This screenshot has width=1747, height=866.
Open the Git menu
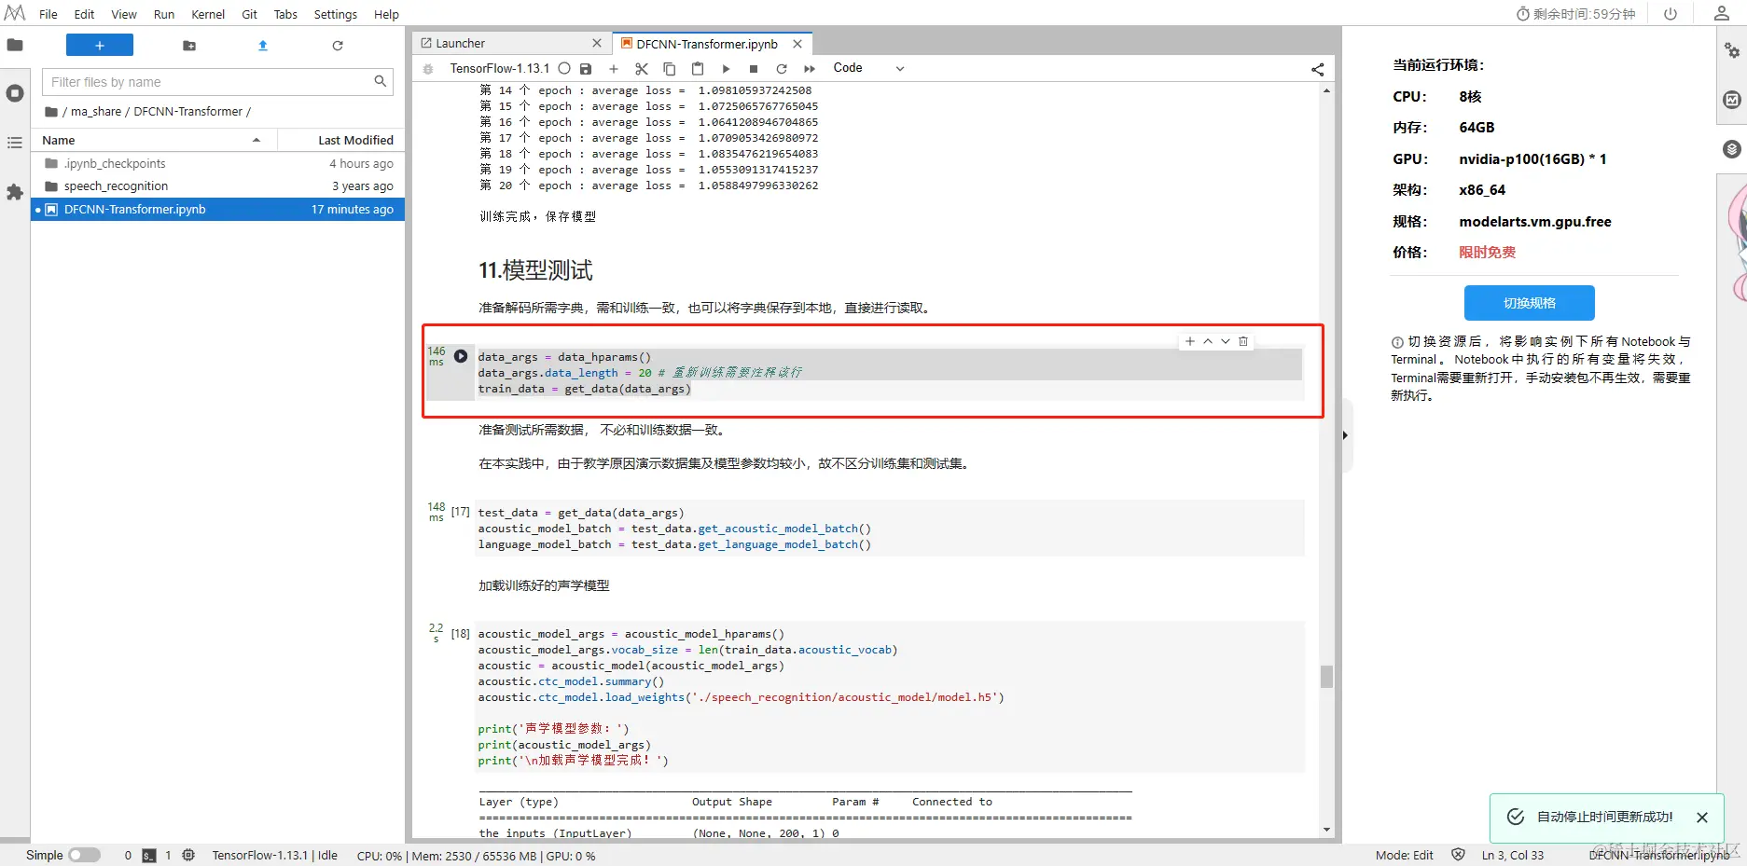(x=250, y=14)
